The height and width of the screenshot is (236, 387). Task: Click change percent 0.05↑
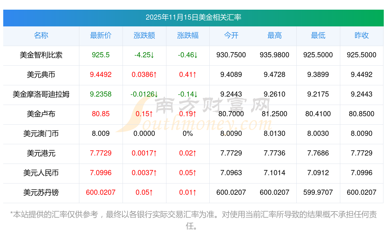coord(188,173)
